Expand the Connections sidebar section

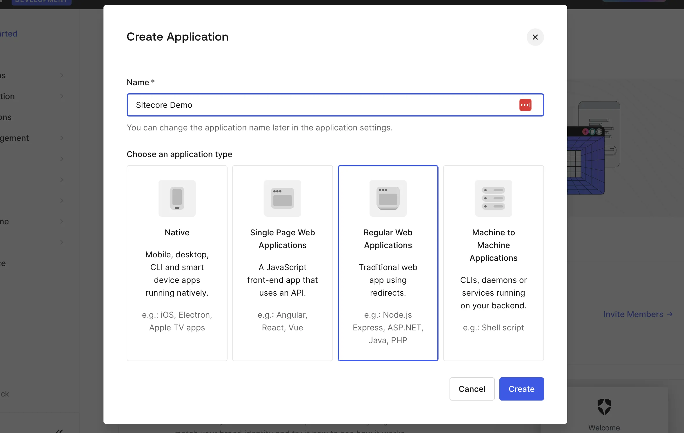[x=61, y=117]
